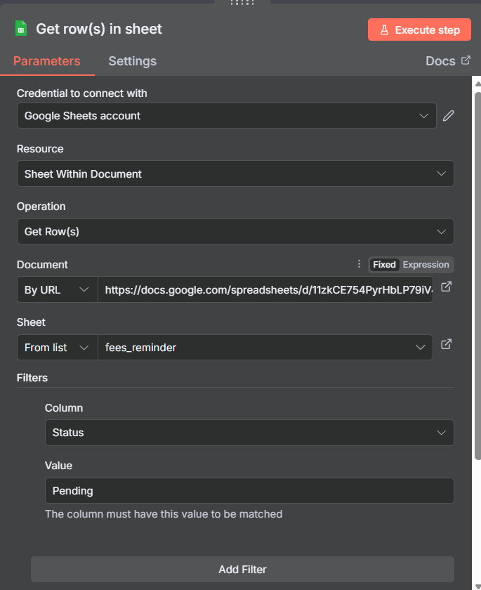Expand the Google Sheets account credential dropdown
481x590 pixels.
[x=226, y=116]
